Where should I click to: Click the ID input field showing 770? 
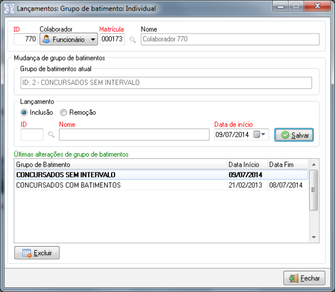26,39
